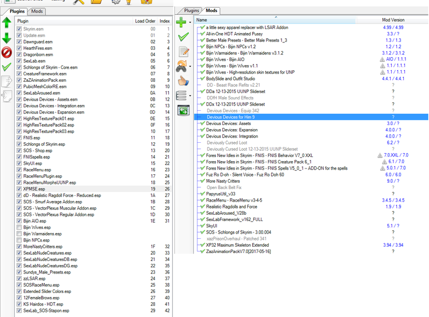Click the green checkmark activate mod icon

pos(183,37)
